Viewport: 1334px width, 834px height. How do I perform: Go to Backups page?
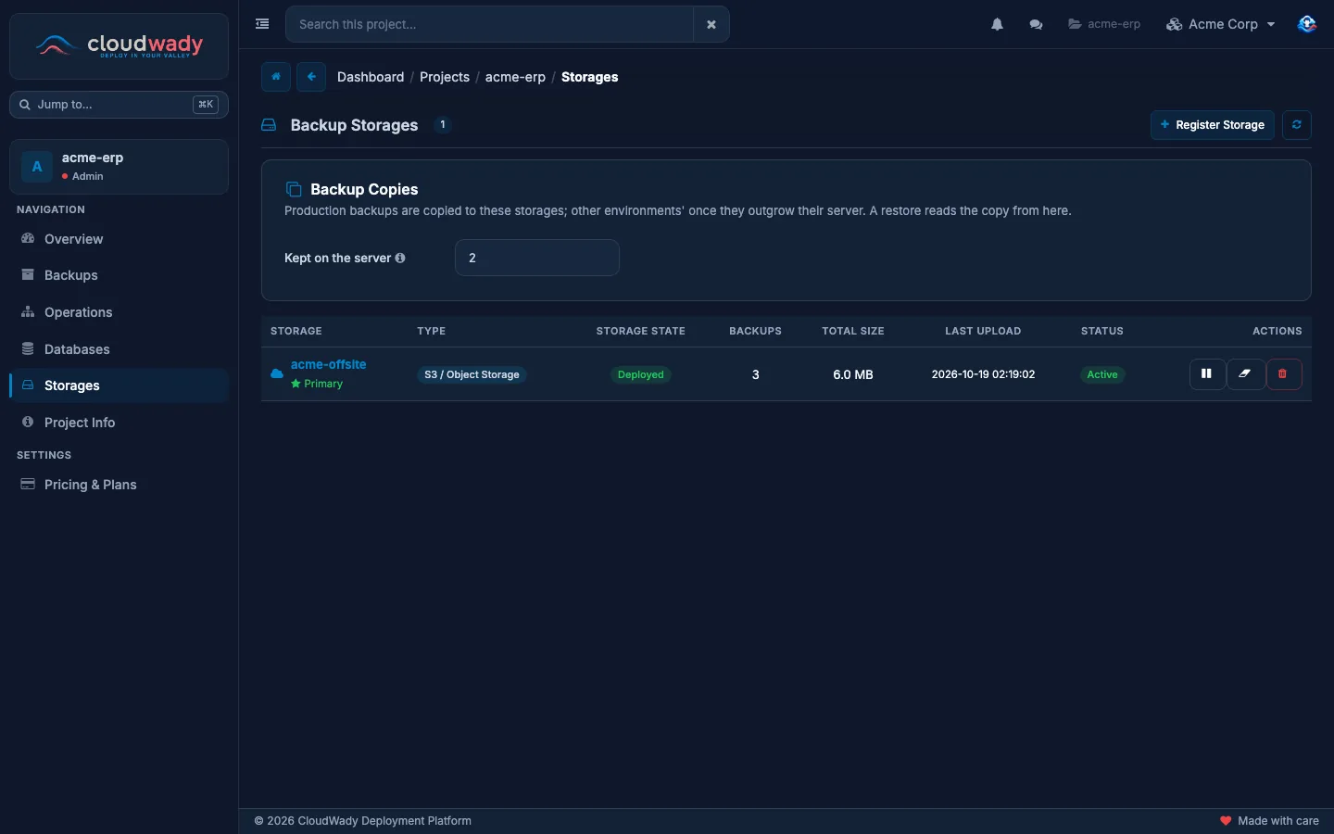coord(119,275)
